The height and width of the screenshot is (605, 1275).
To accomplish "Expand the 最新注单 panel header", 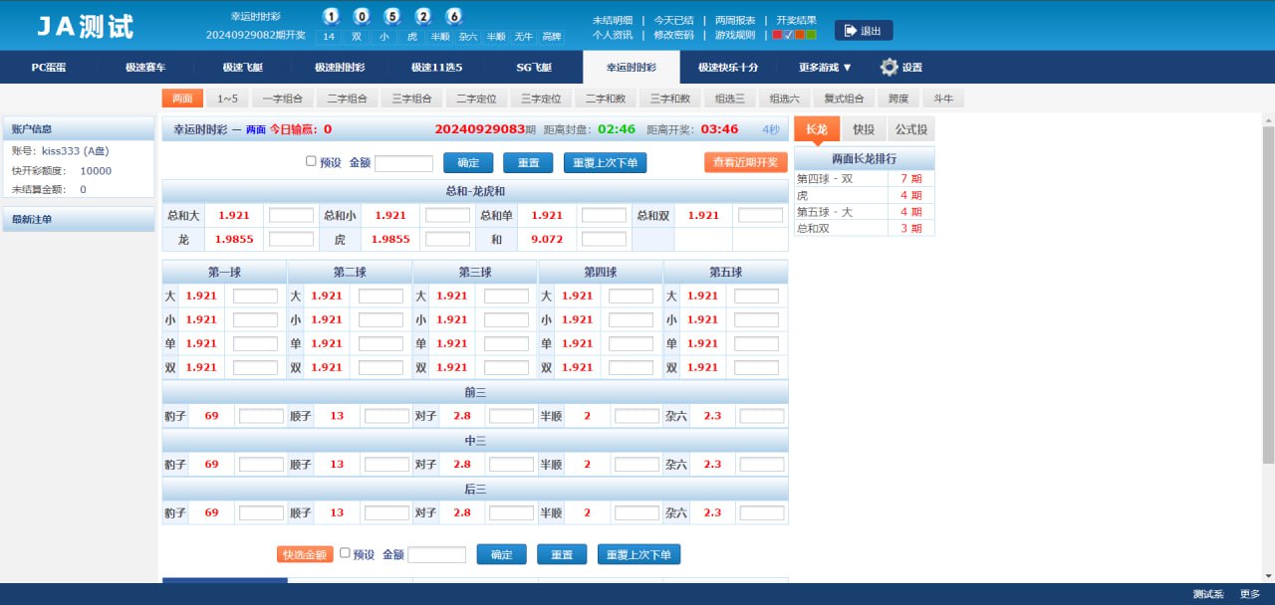I will [79, 219].
